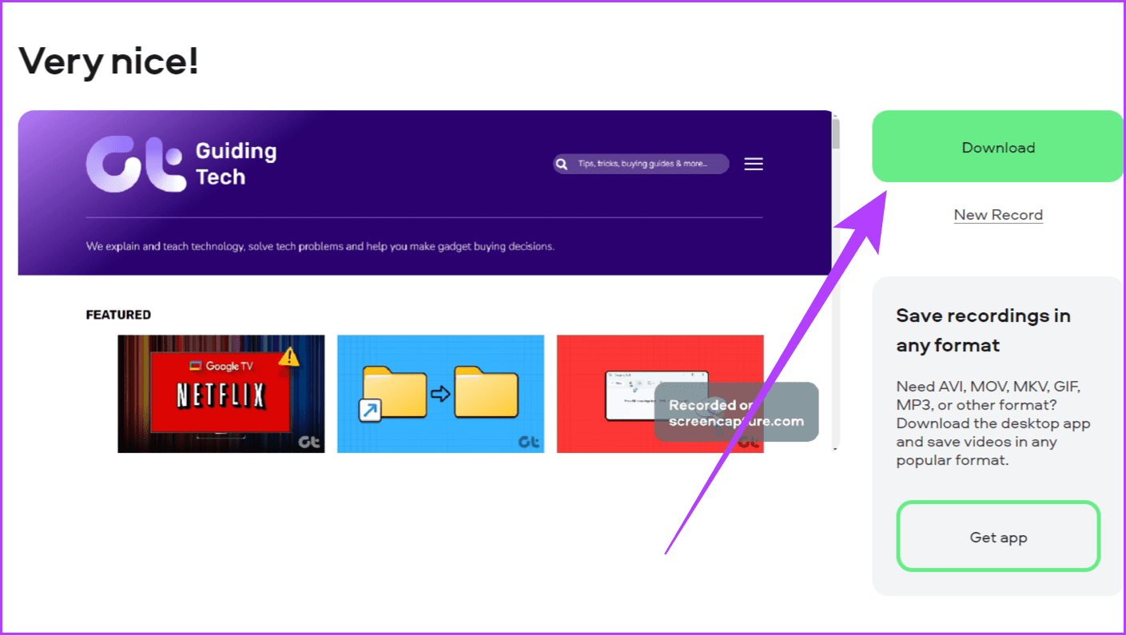Open the Netflix Google TV article thumbnail
The width and height of the screenshot is (1126, 635).
point(221,393)
